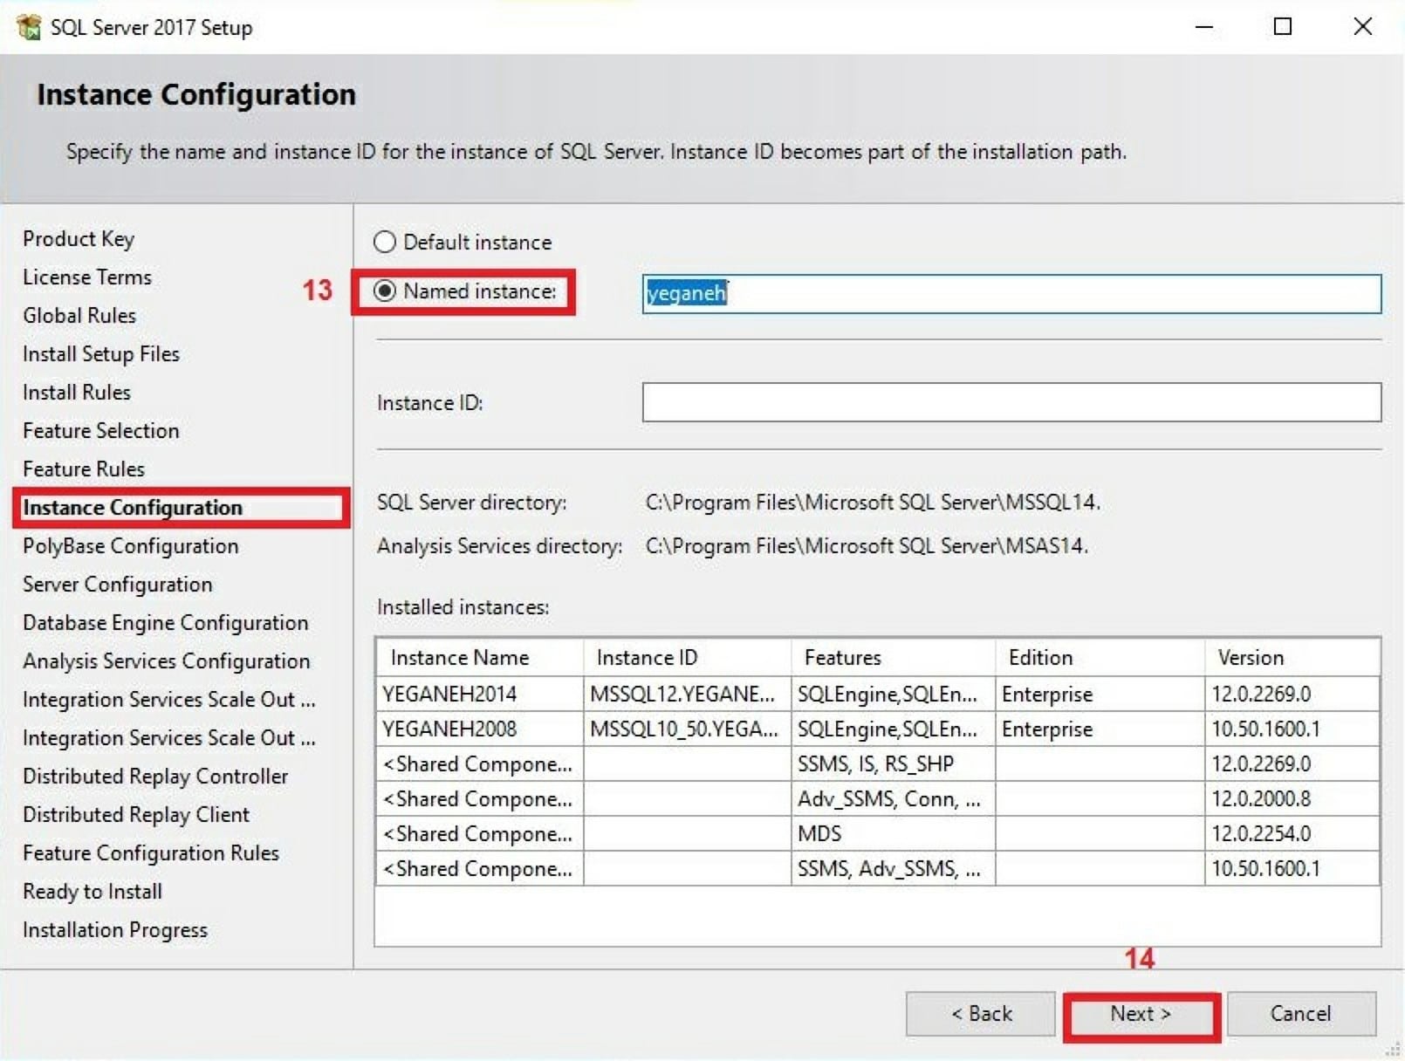Select the Default instance radio button
Image resolution: width=1405 pixels, height=1061 pixels.
pyautogui.click(x=384, y=243)
